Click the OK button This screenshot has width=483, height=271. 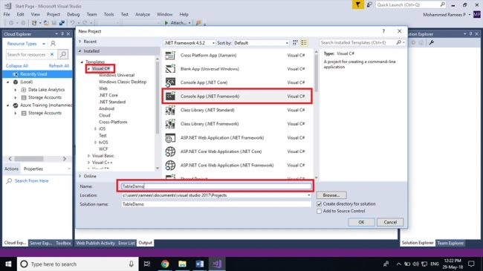tap(361, 222)
